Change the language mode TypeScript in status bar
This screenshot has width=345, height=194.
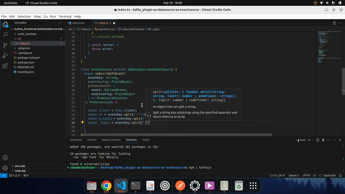click(x=329, y=175)
